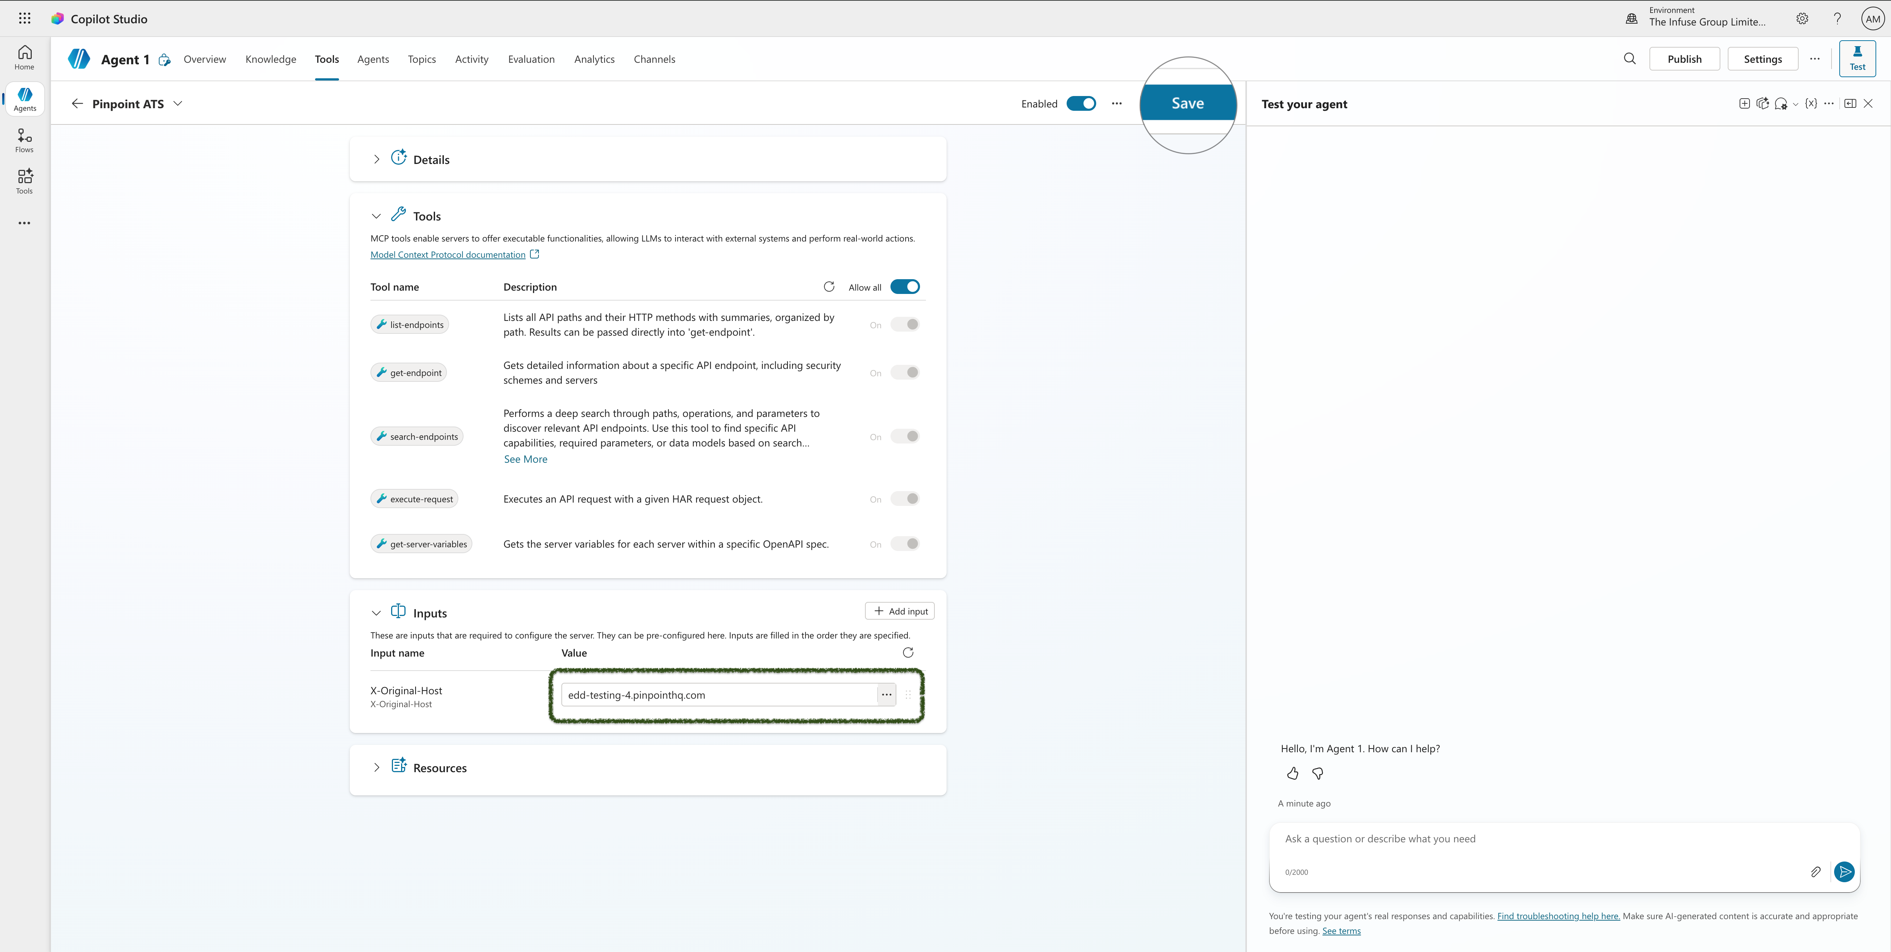Screen dimensions: 1891x952
Task: Open the variables {x} panel
Action: click(x=1811, y=103)
